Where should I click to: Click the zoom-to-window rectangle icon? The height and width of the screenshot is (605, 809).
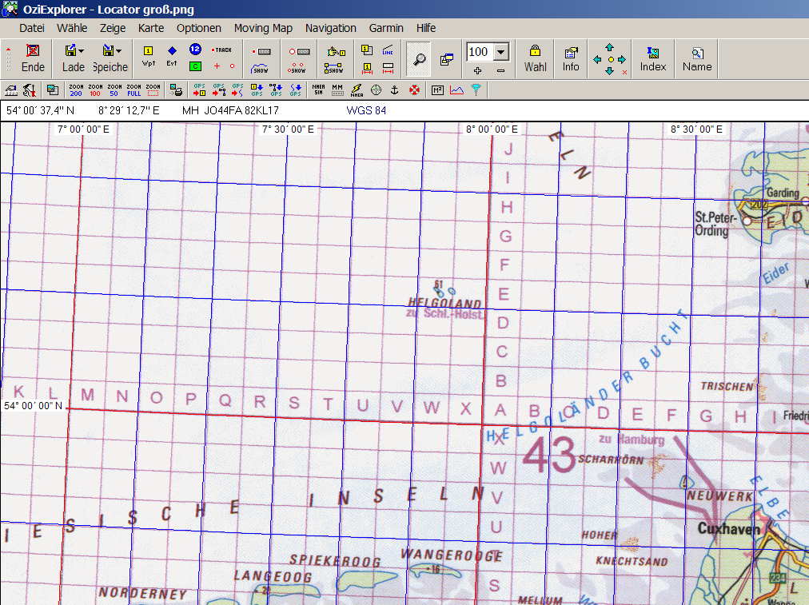[153, 90]
